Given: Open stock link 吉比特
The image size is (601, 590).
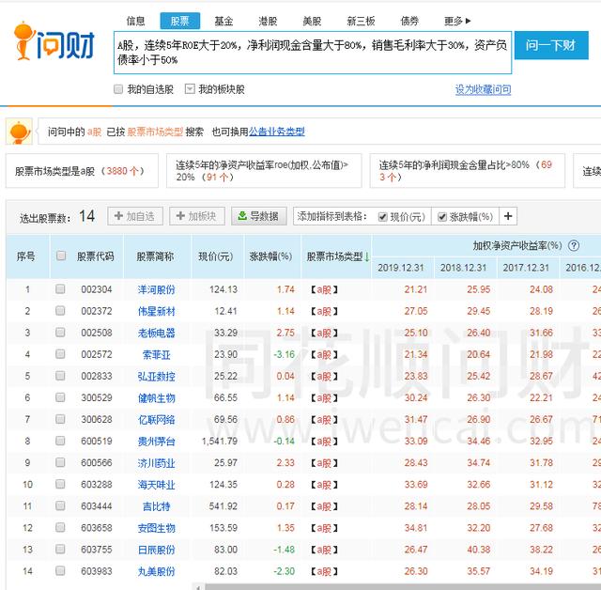Looking at the screenshot, I should pyautogui.click(x=157, y=506).
